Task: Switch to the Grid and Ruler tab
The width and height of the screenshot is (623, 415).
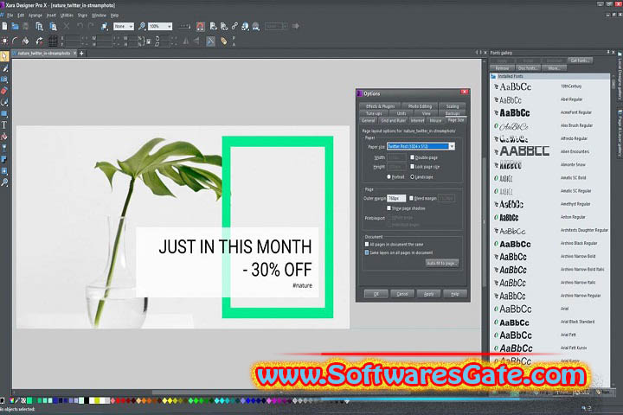Action: [394, 120]
